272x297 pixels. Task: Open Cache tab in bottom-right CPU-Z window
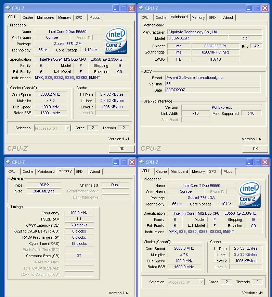[x=161, y=171]
